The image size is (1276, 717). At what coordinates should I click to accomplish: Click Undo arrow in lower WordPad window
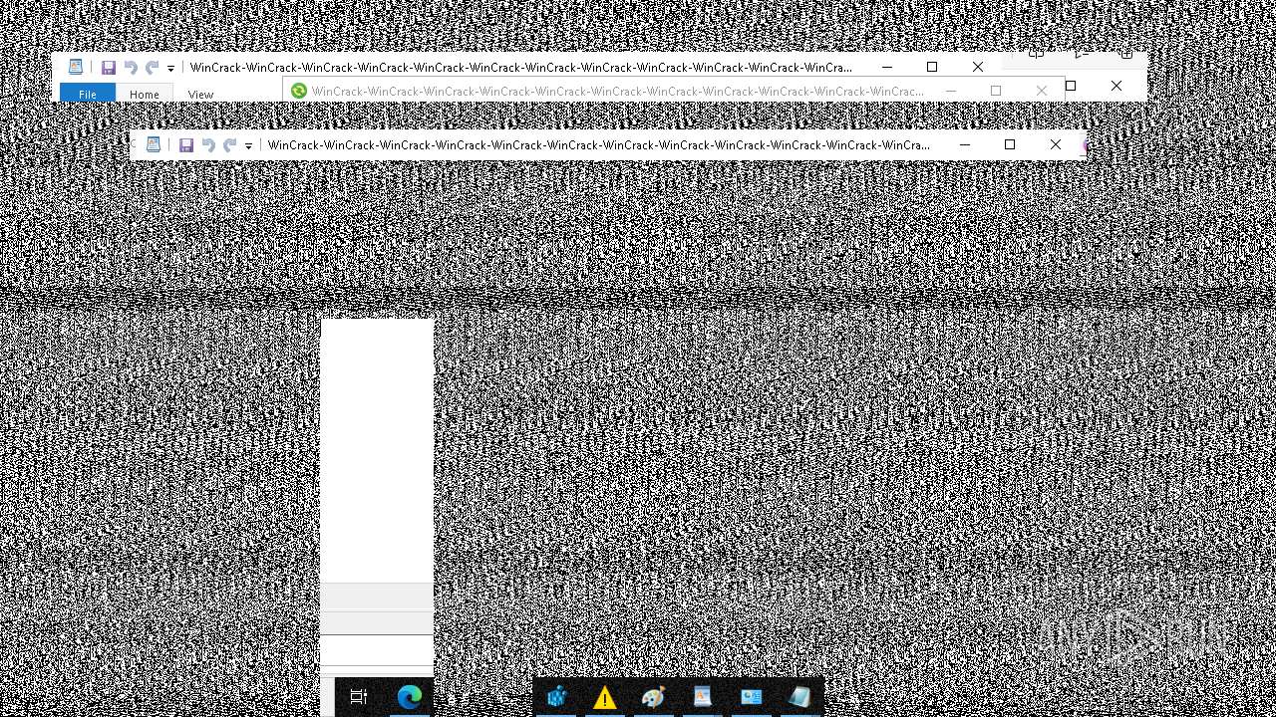208,145
